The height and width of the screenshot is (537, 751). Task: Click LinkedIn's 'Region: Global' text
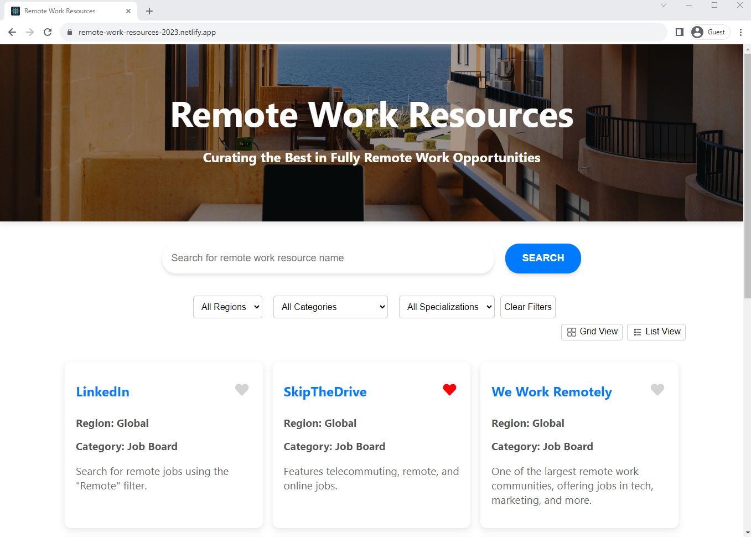pos(112,424)
